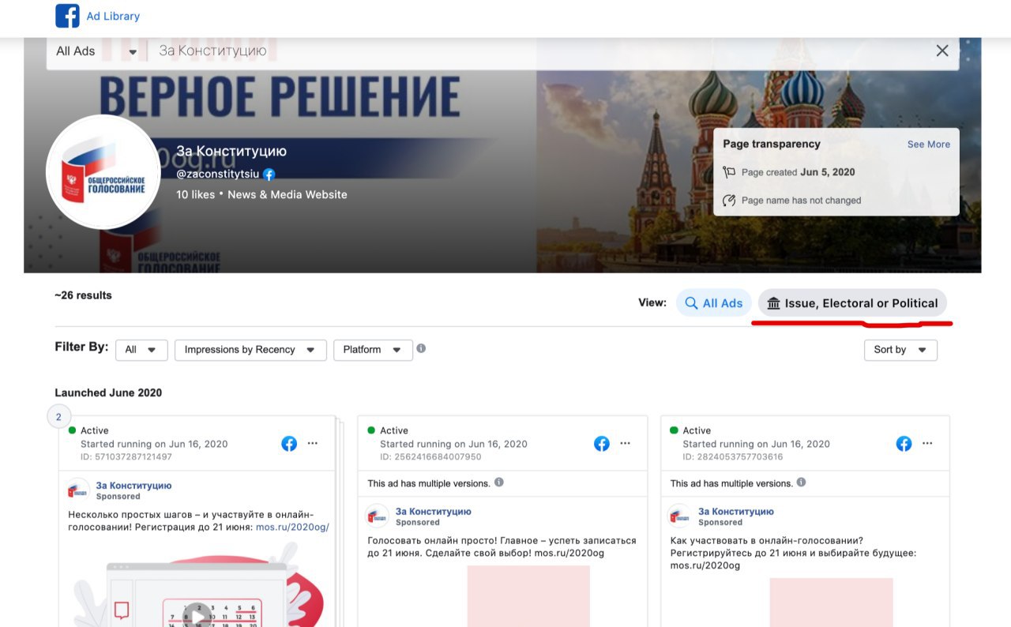Screen dimensions: 1011x627
Task: Click the Ad Library title link
Action: point(113,16)
